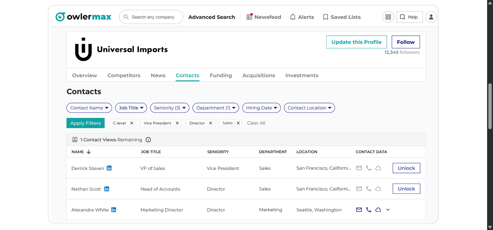
Task: Click the SENIORITY column header
Action: click(x=218, y=152)
